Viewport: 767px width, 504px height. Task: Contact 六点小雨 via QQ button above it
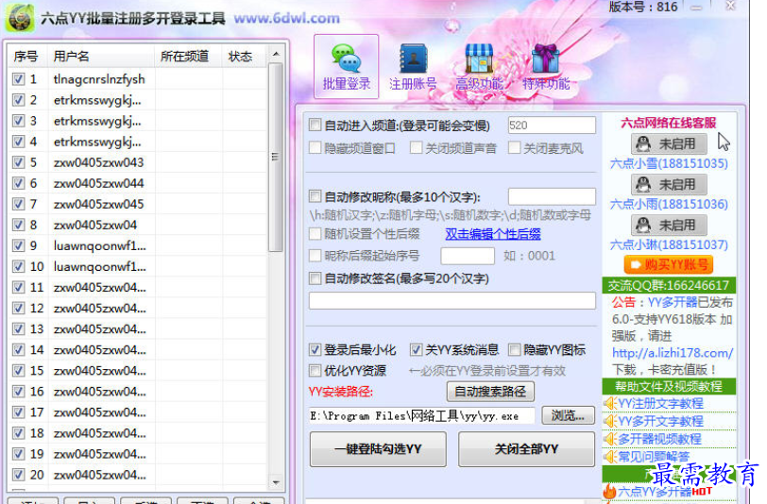point(669,184)
